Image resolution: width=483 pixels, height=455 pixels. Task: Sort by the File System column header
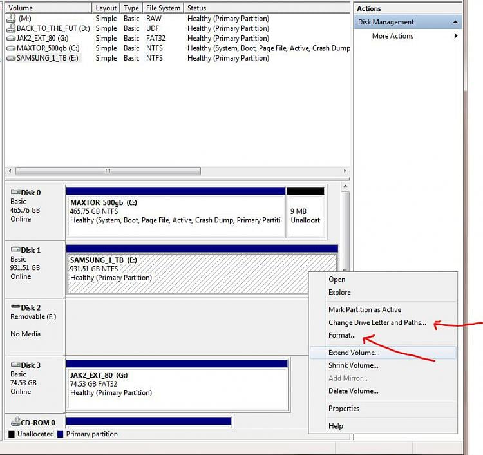pyautogui.click(x=164, y=8)
